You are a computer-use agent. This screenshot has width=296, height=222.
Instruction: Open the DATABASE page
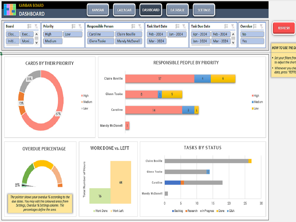(177, 9)
